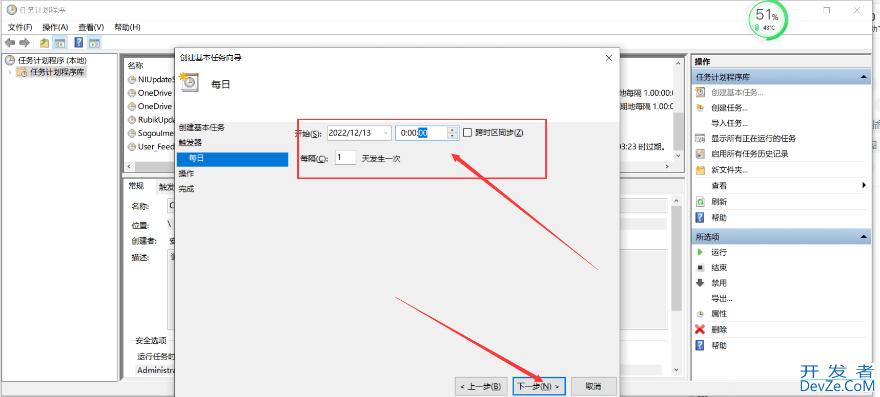Image resolution: width=880 pixels, height=397 pixels.
Task: Select 任务计划程序 (本地) tree root
Action: tap(52, 60)
